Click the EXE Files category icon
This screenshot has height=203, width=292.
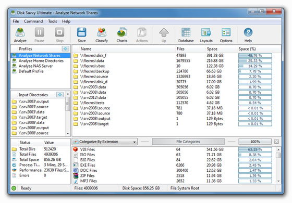tap(76, 165)
